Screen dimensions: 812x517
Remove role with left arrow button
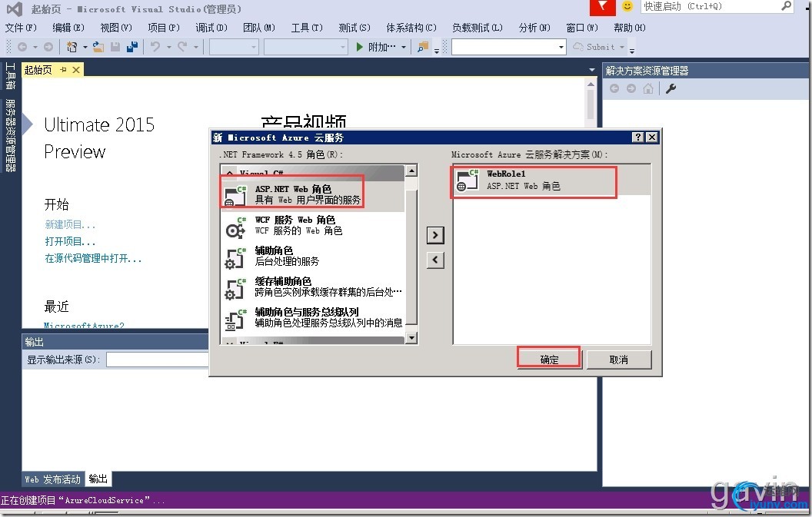[435, 260]
